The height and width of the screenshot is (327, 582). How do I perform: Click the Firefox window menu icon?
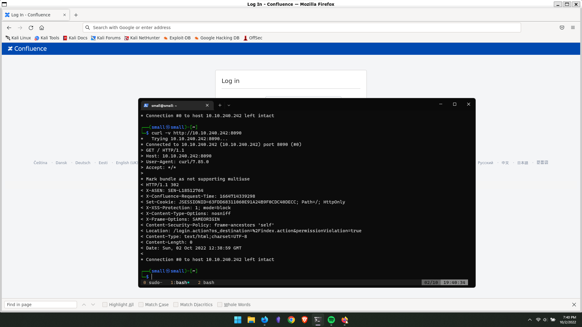click(4, 4)
